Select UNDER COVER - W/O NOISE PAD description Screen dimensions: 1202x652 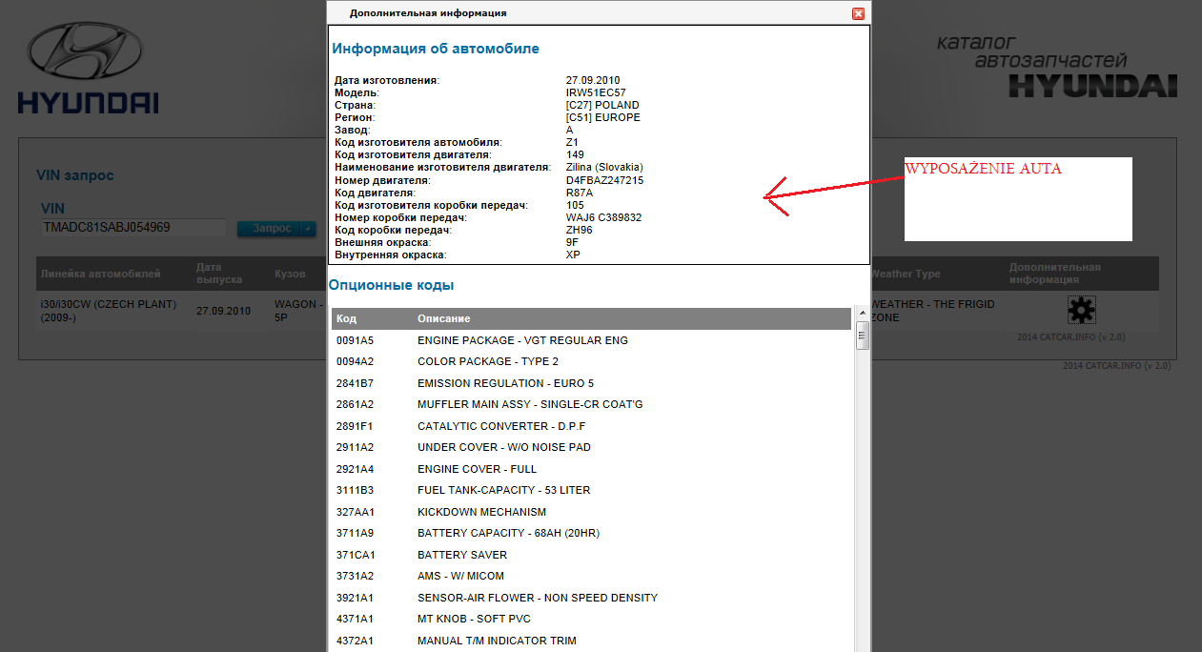[x=504, y=447]
